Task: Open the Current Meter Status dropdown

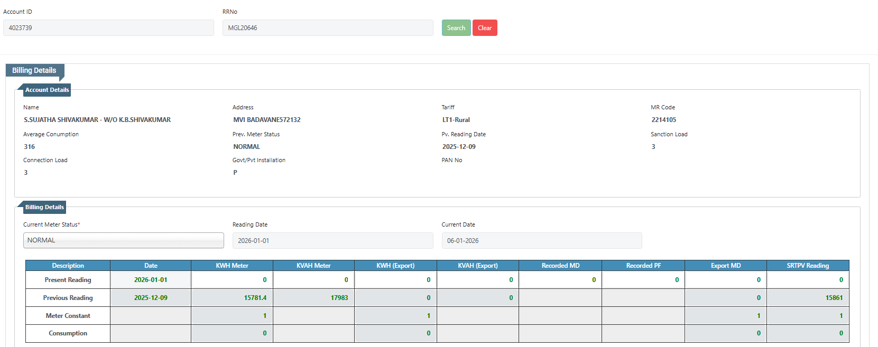Action: (x=124, y=240)
